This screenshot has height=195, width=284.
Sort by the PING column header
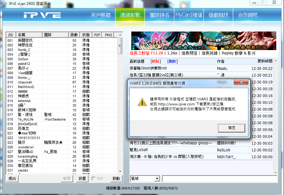point(108,35)
